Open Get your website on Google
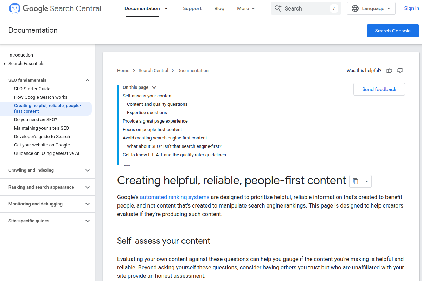This screenshot has width=422, height=281. pyautogui.click(x=42, y=145)
